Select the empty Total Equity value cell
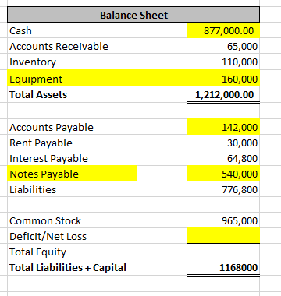Screen dimensions: 281x296 coord(223,252)
